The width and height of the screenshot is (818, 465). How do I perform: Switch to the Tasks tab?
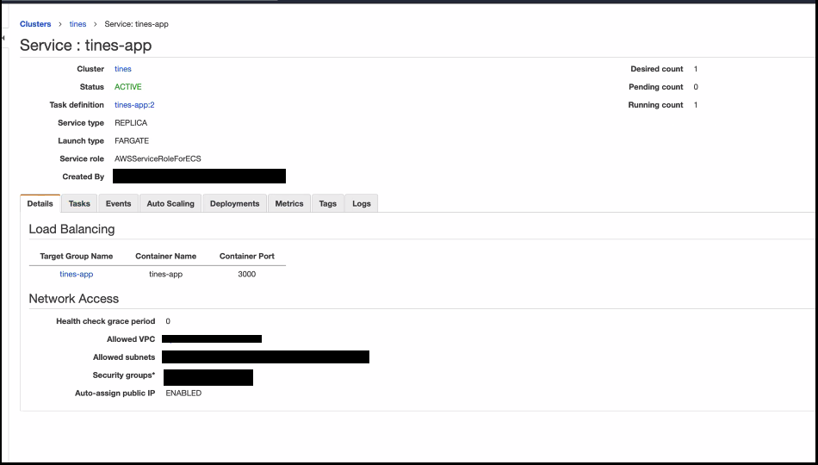79,203
